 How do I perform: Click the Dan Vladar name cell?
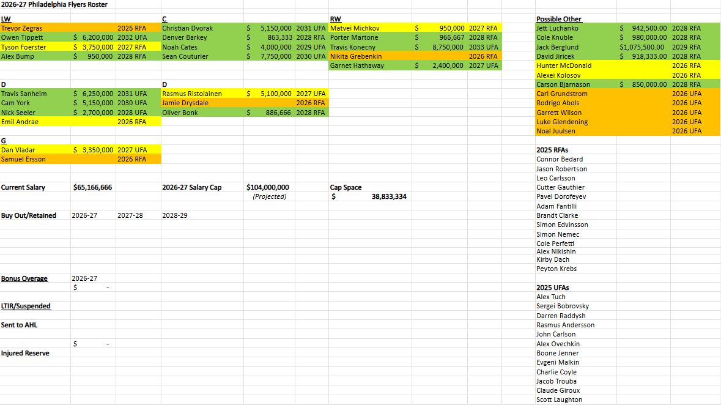pyautogui.click(x=35, y=149)
